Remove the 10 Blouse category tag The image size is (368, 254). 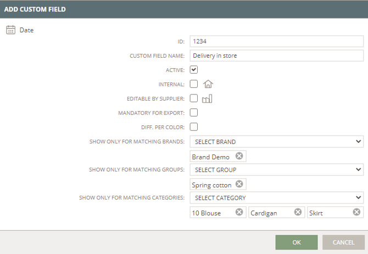(239, 212)
